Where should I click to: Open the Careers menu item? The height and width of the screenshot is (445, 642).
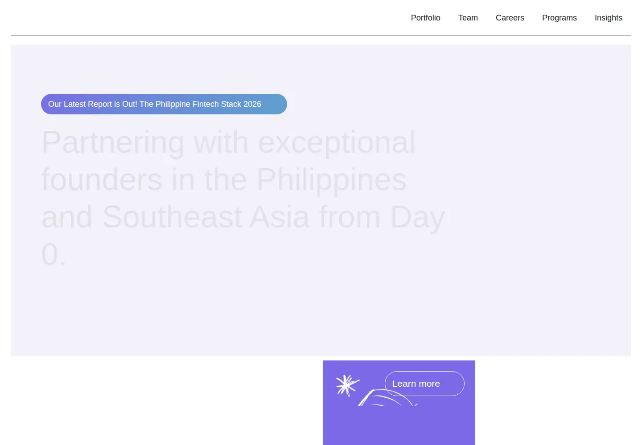(x=510, y=18)
